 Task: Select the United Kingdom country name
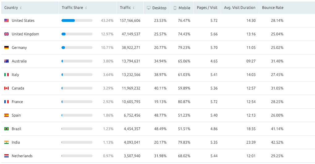tap(25, 34)
